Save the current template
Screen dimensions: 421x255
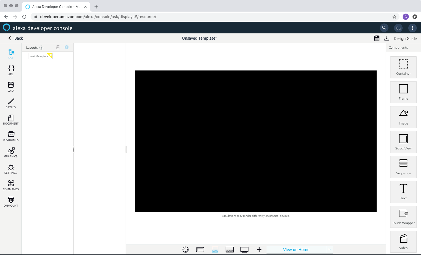tap(377, 38)
